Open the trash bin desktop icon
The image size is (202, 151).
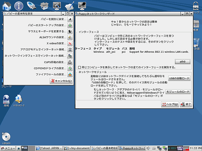click(197, 43)
